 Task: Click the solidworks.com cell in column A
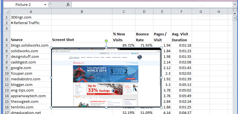click(x=31, y=51)
